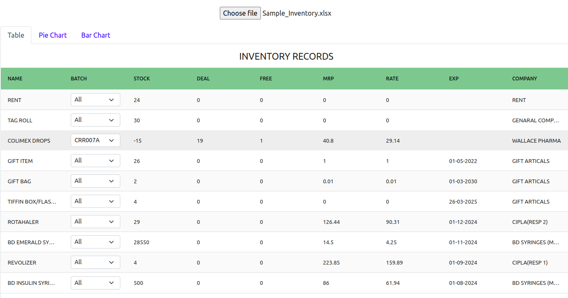Click the WALLACE PHARMA company cell
Viewport: 568px width, 298px height.
pyautogui.click(x=536, y=140)
